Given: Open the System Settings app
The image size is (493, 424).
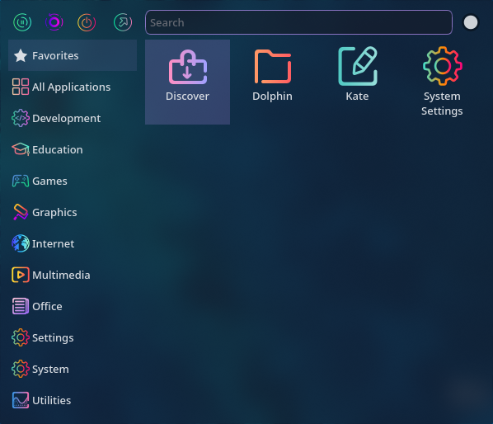Looking at the screenshot, I should click(x=442, y=82).
